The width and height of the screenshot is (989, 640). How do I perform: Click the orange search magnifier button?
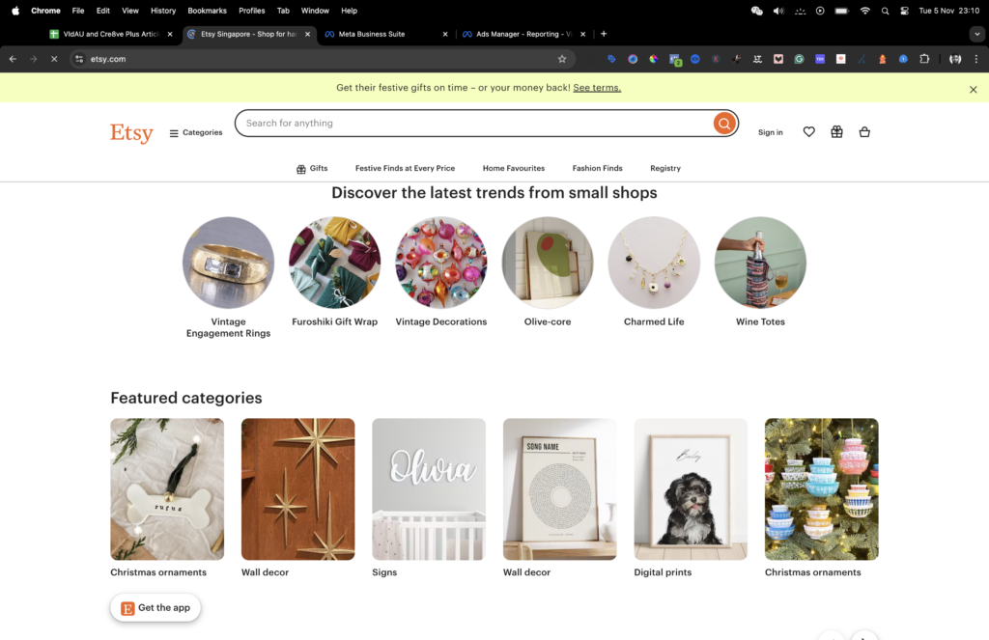pyautogui.click(x=724, y=123)
